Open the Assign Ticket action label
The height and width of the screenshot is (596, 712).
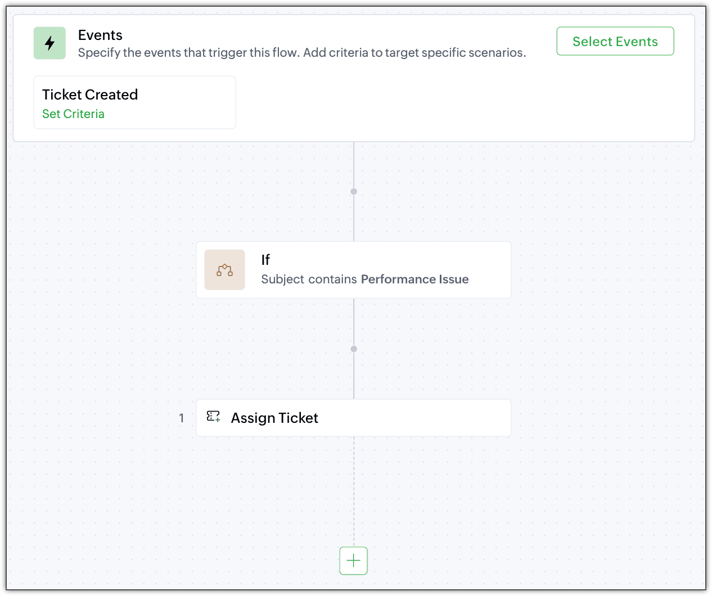point(274,418)
